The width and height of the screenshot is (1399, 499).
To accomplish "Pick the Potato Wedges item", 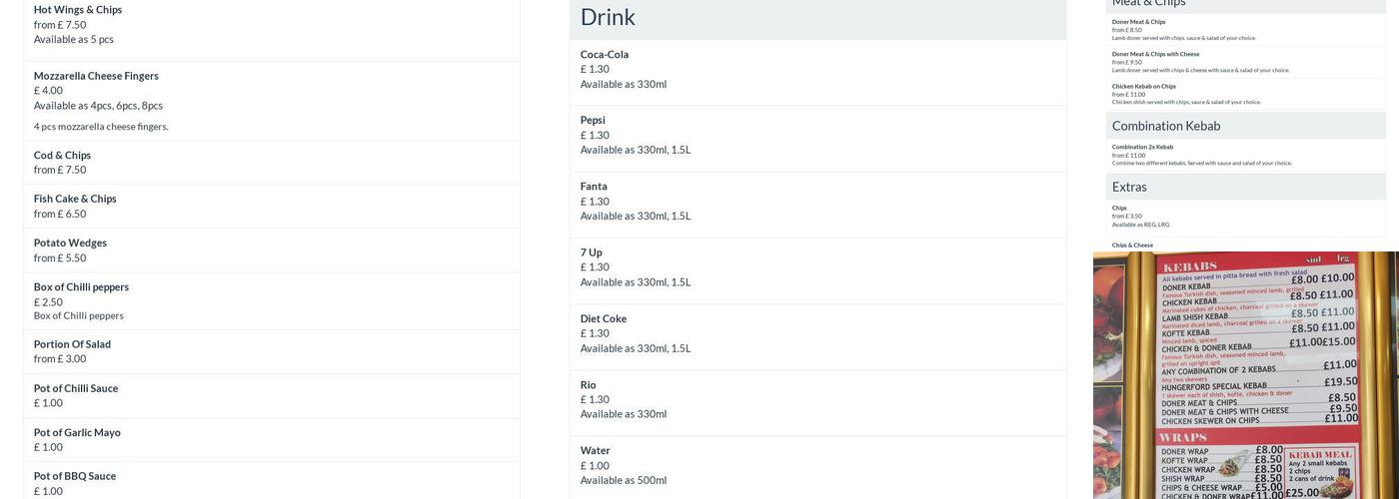I will tap(70, 244).
